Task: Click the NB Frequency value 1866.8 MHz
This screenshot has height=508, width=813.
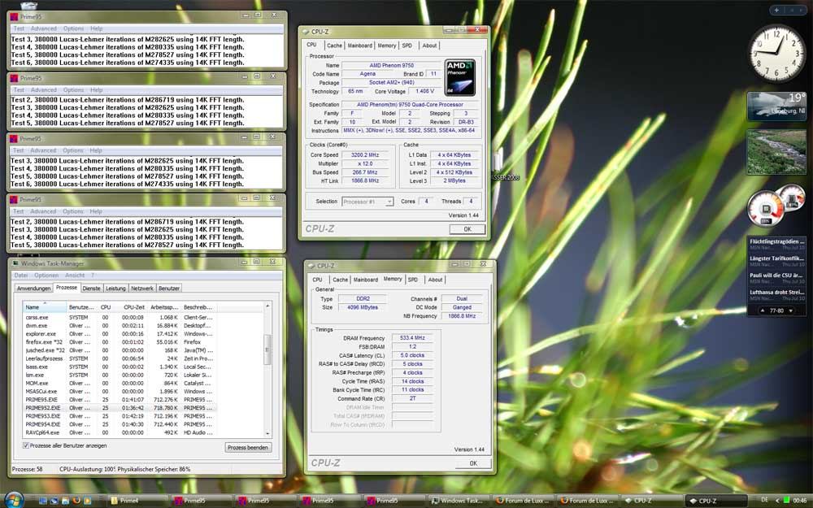Action: tap(462, 315)
